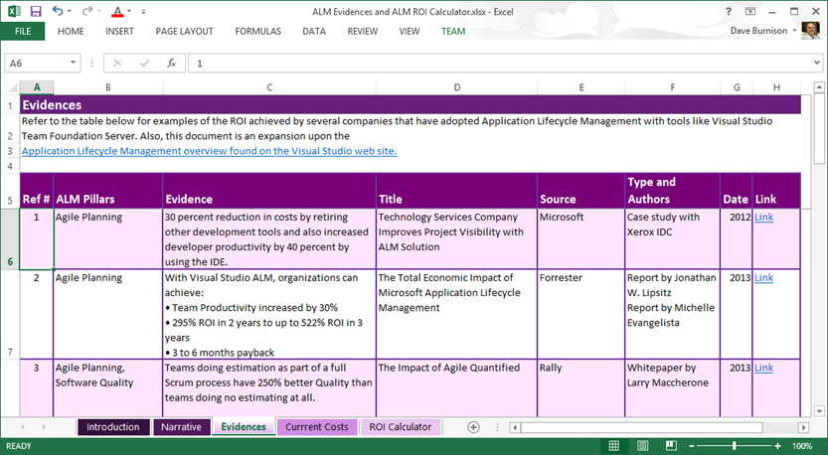Switch to Page Layout view
This screenshot has width=828, height=455.
point(642,446)
